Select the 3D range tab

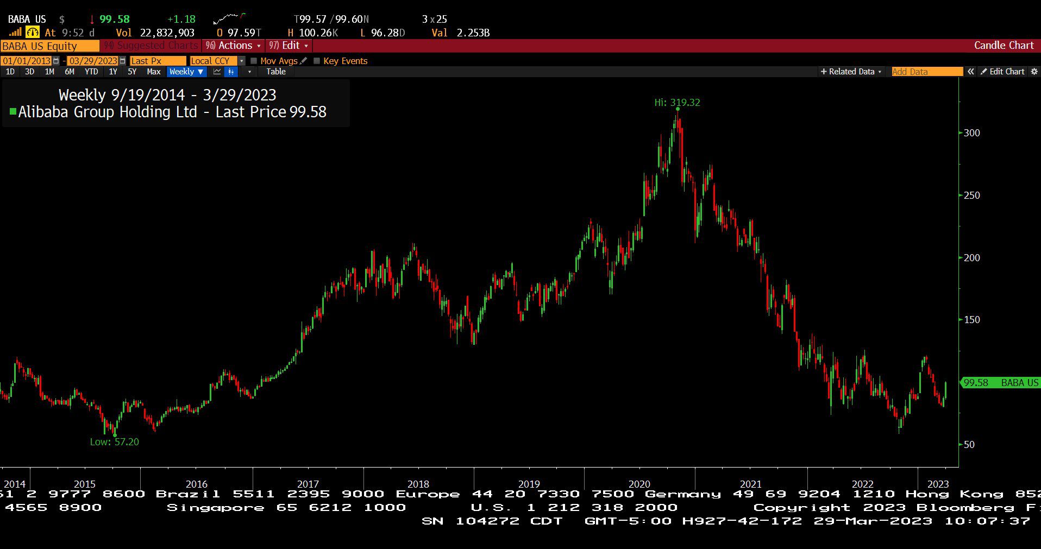coord(29,72)
